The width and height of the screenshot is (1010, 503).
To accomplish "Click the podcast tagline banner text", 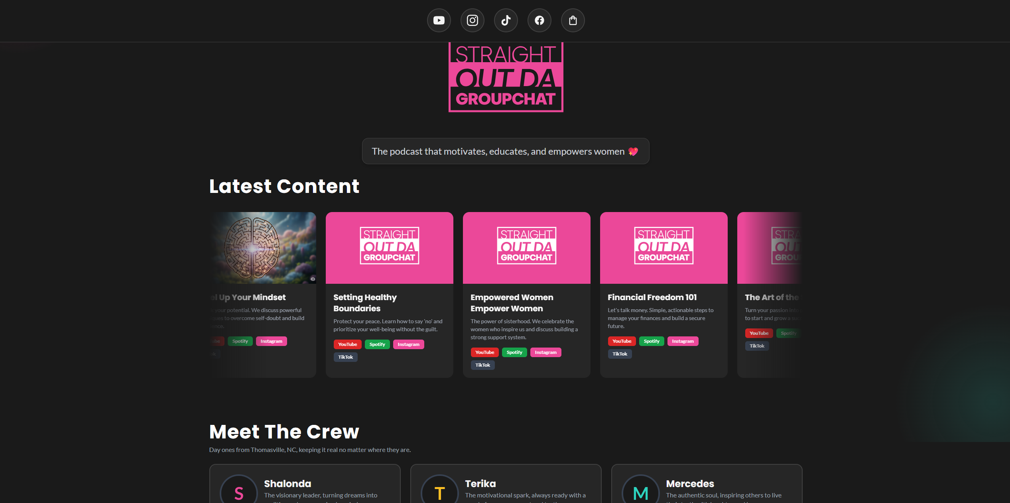I will tap(505, 151).
